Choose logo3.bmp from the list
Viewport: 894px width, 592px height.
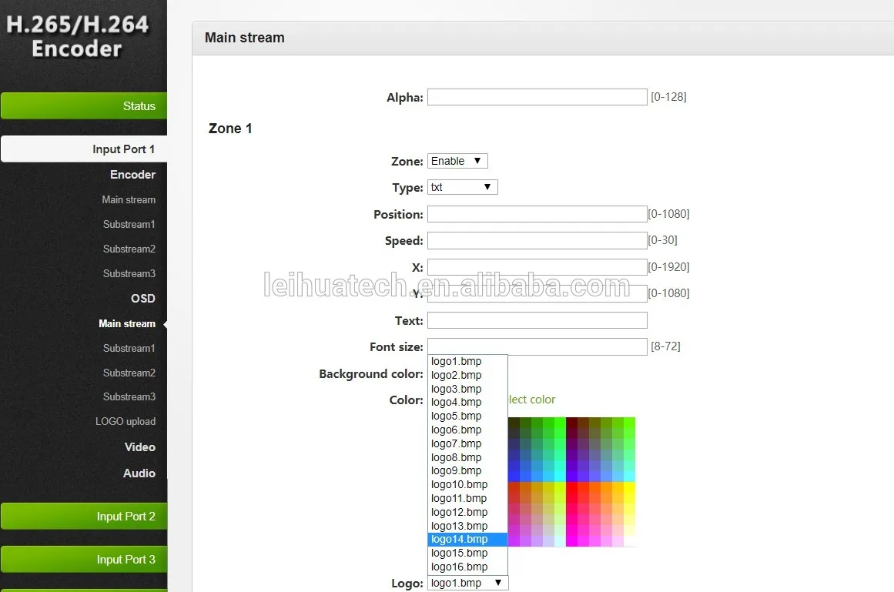click(467, 389)
